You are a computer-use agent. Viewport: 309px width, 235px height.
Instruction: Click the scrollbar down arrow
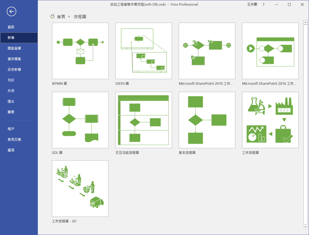[x=305, y=227]
